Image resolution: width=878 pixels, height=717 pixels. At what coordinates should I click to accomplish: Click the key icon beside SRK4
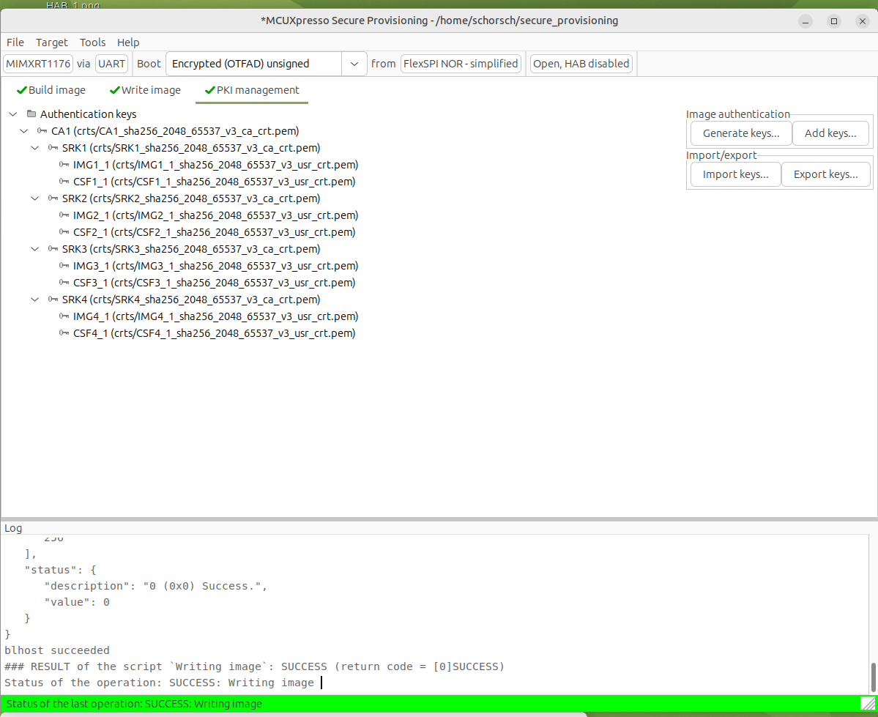click(52, 299)
